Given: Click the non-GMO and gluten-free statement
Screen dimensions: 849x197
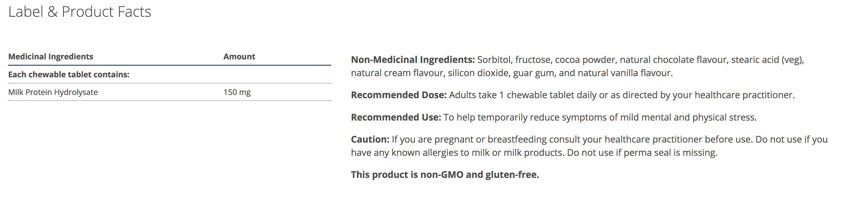Looking at the screenshot, I should click(445, 175).
